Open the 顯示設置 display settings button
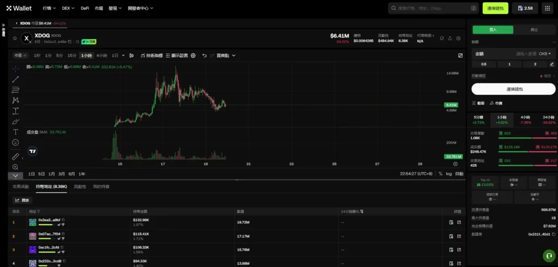 click(x=177, y=56)
